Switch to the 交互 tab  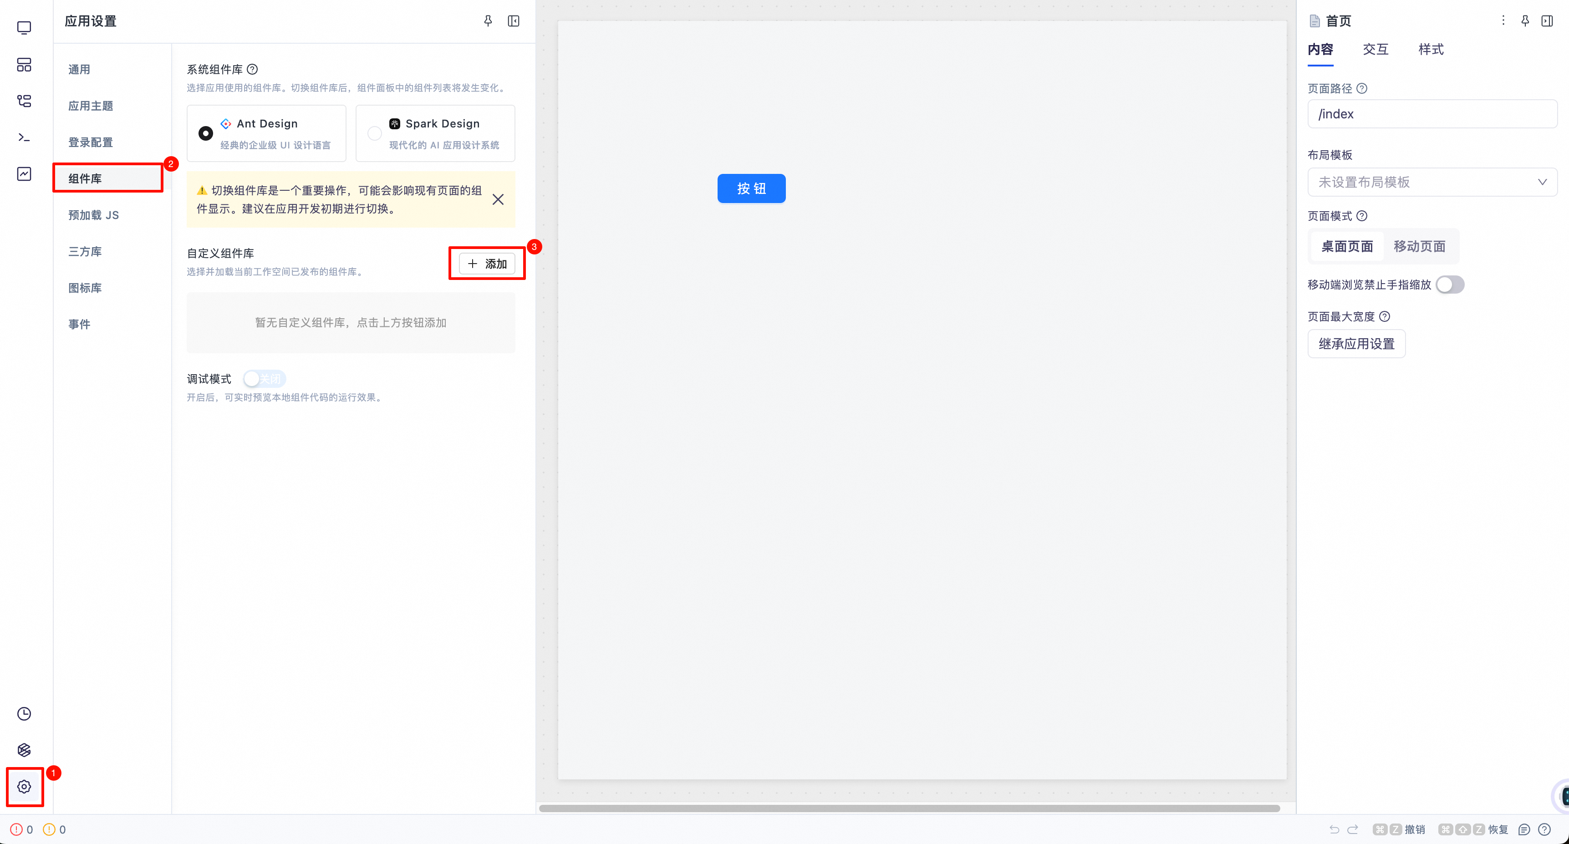(x=1375, y=49)
